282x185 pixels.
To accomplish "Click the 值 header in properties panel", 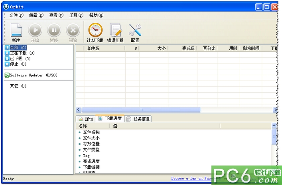I will tap(165, 126).
